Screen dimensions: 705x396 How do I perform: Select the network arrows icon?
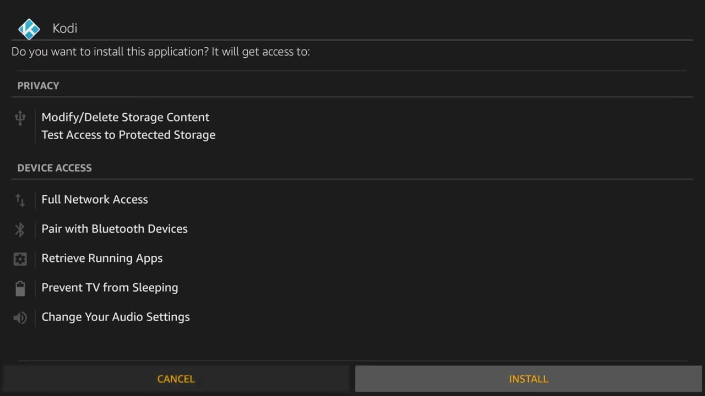click(20, 200)
